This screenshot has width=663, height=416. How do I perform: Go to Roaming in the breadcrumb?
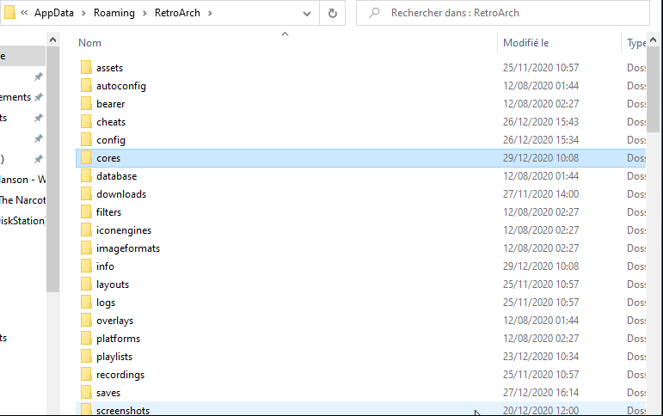point(114,13)
